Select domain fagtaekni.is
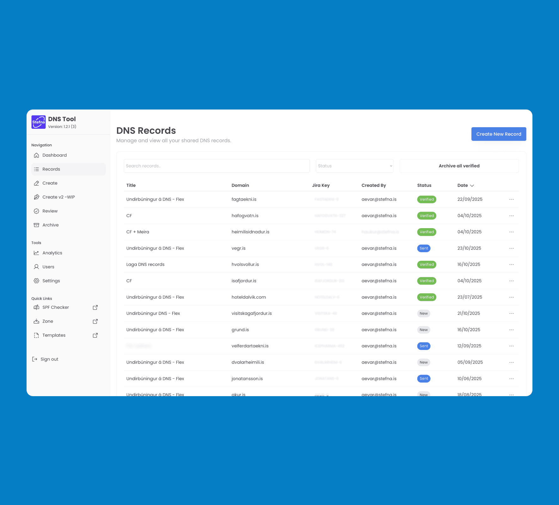The height and width of the screenshot is (505, 559). click(x=244, y=199)
